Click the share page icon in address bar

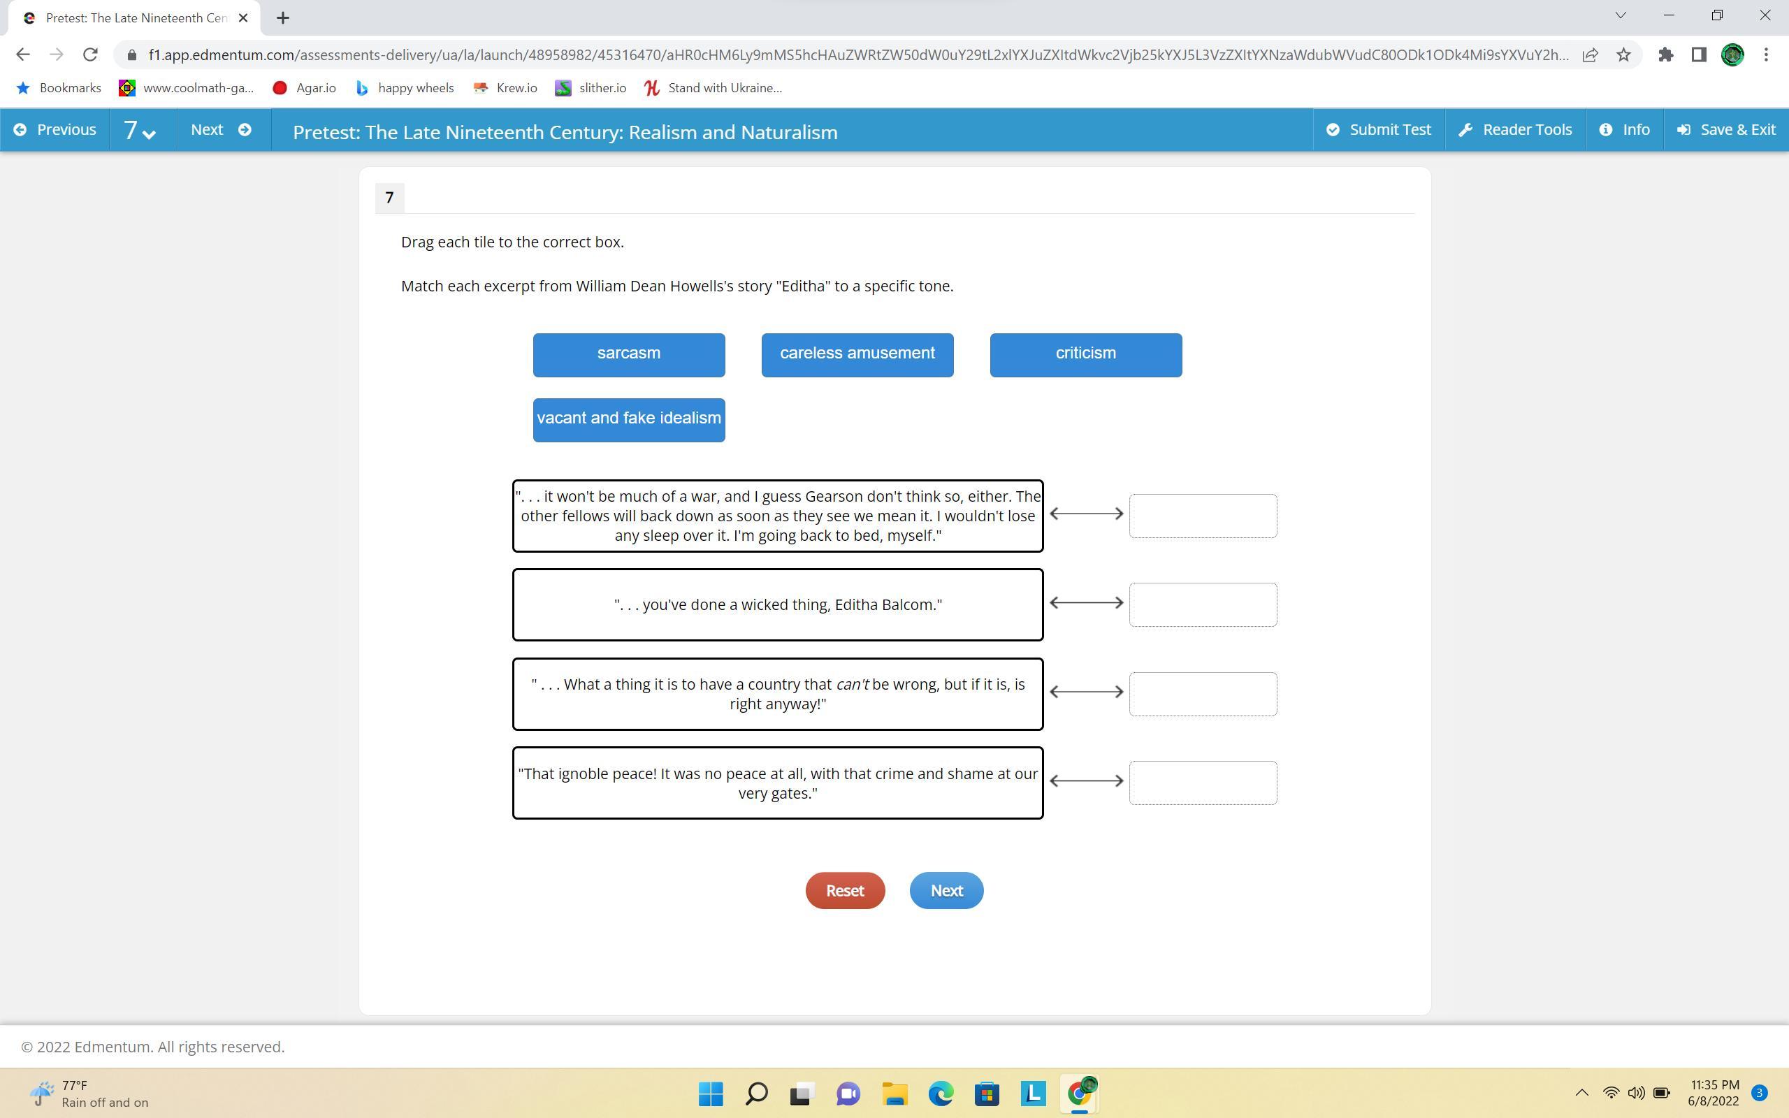pyautogui.click(x=1589, y=55)
